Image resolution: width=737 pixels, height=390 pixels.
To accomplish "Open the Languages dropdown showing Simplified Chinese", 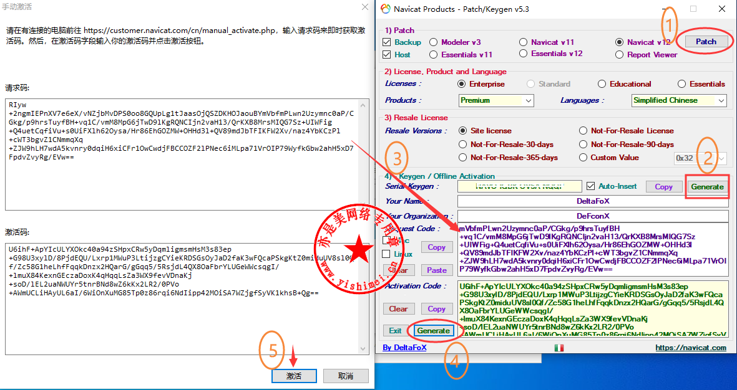I will click(679, 100).
